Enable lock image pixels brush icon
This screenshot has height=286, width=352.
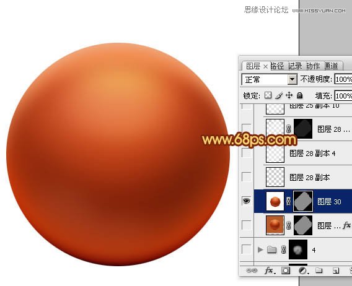[x=279, y=95]
